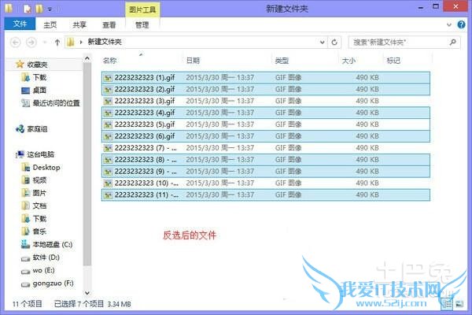
Task: Open recent locations dropdown arrow
Action: pyautogui.click(x=45, y=43)
